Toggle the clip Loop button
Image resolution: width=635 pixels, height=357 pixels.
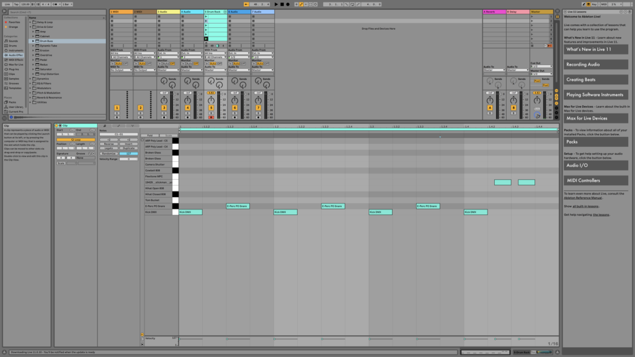click(76, 139)
